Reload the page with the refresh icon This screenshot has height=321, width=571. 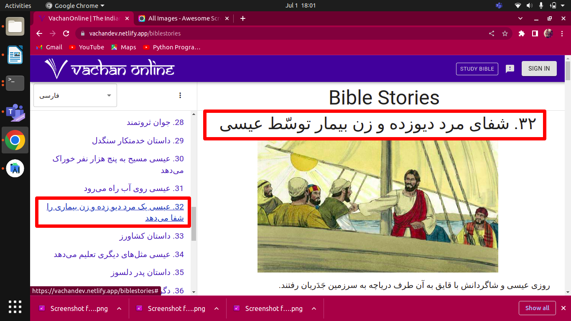66,33
